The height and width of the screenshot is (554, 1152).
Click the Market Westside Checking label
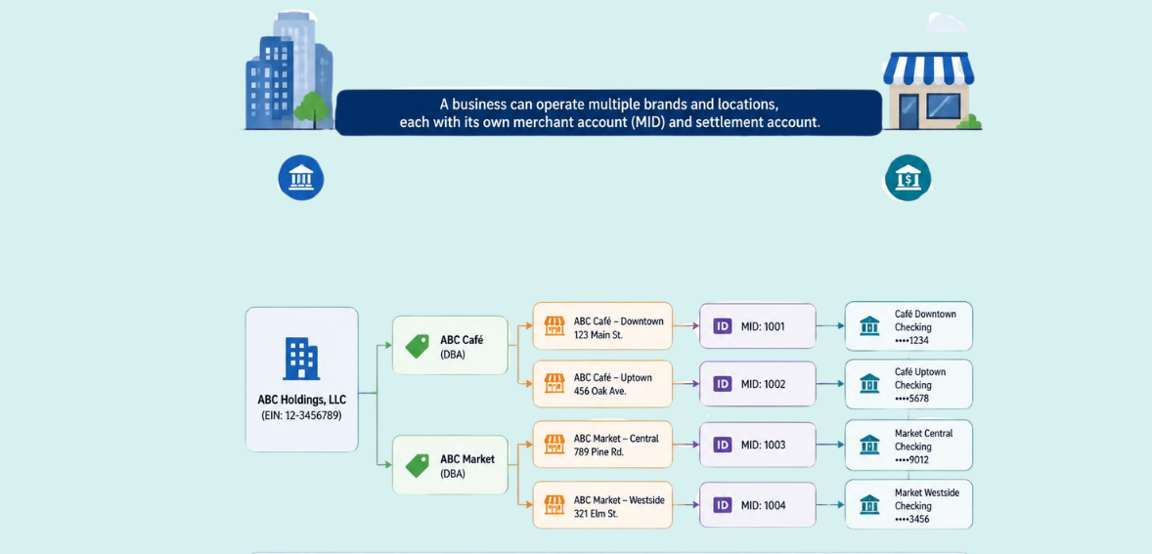[926, 499]
